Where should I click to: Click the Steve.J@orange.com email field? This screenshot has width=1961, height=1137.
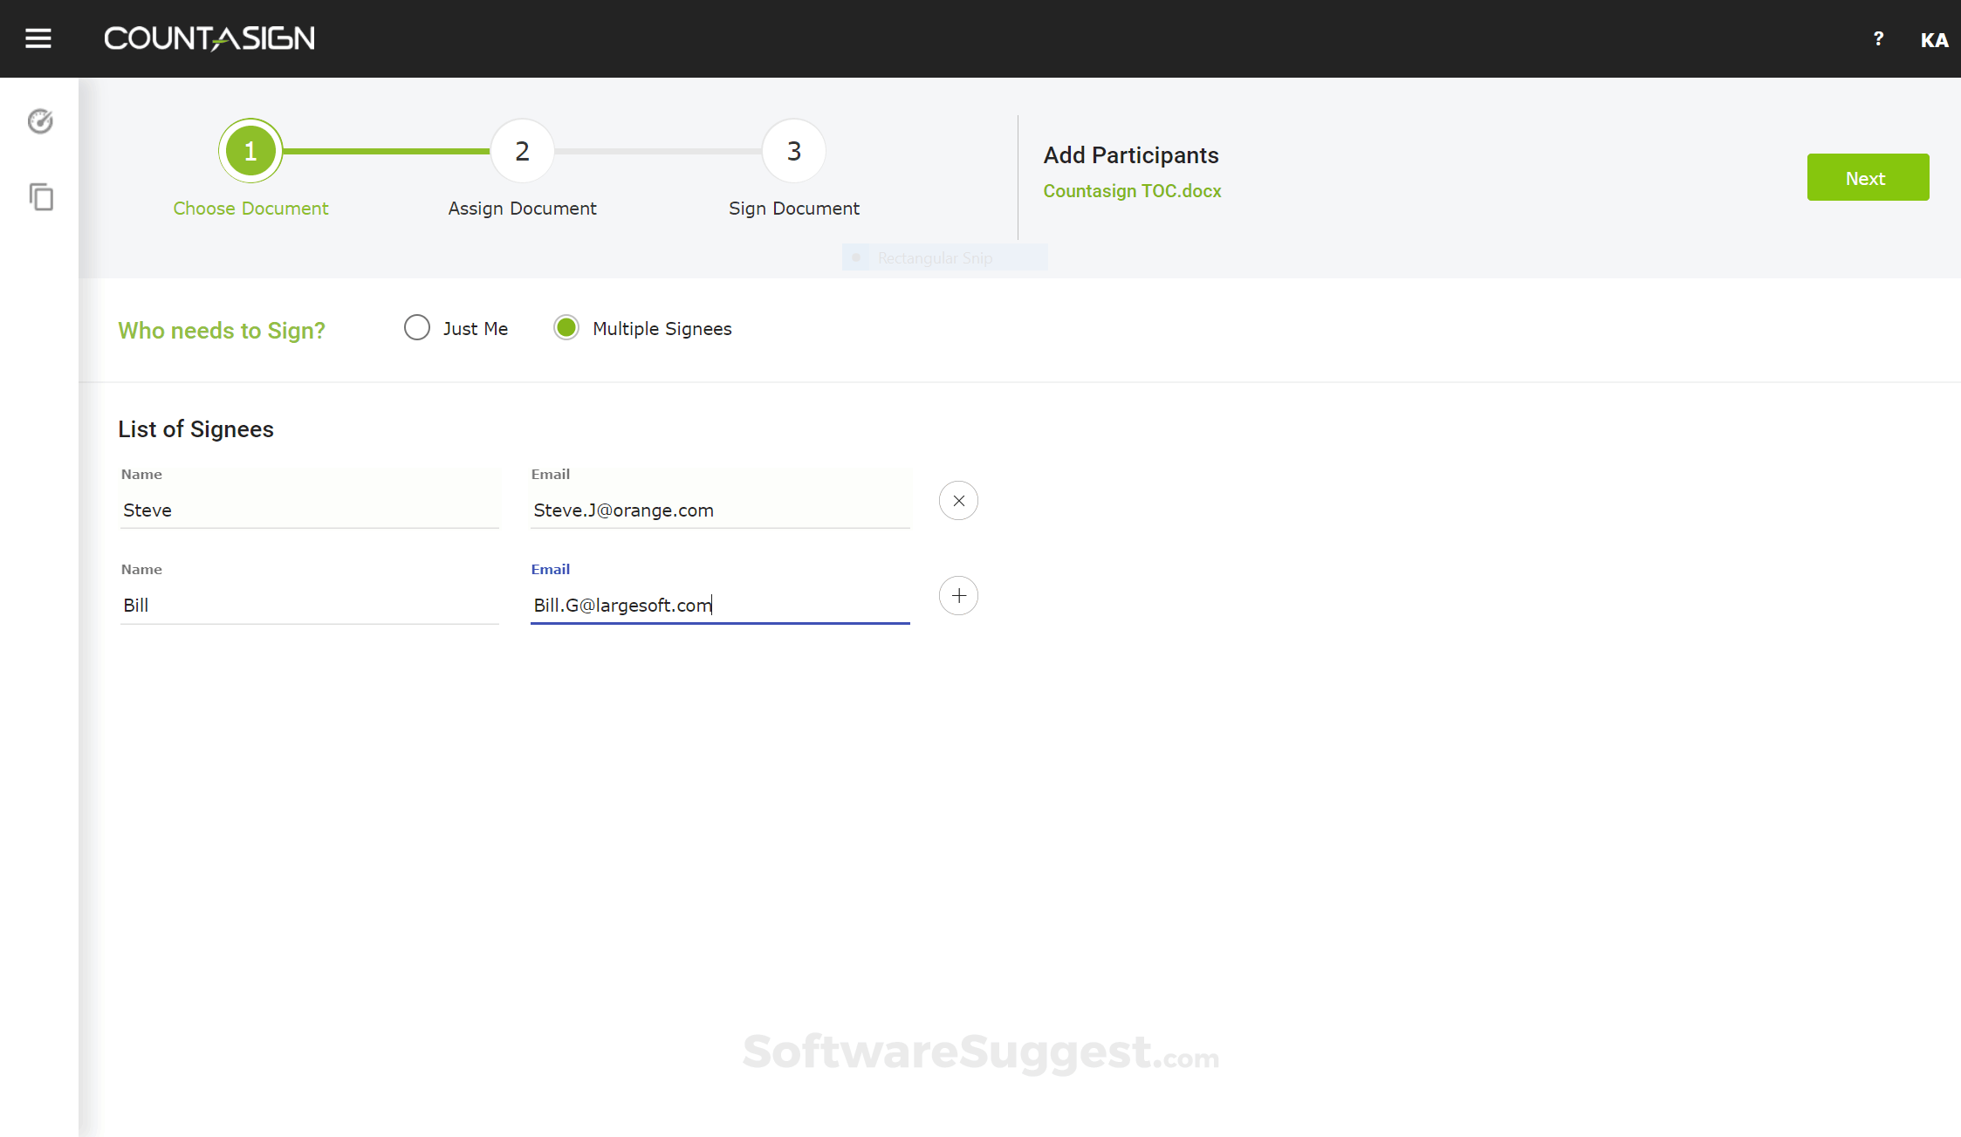719,510
